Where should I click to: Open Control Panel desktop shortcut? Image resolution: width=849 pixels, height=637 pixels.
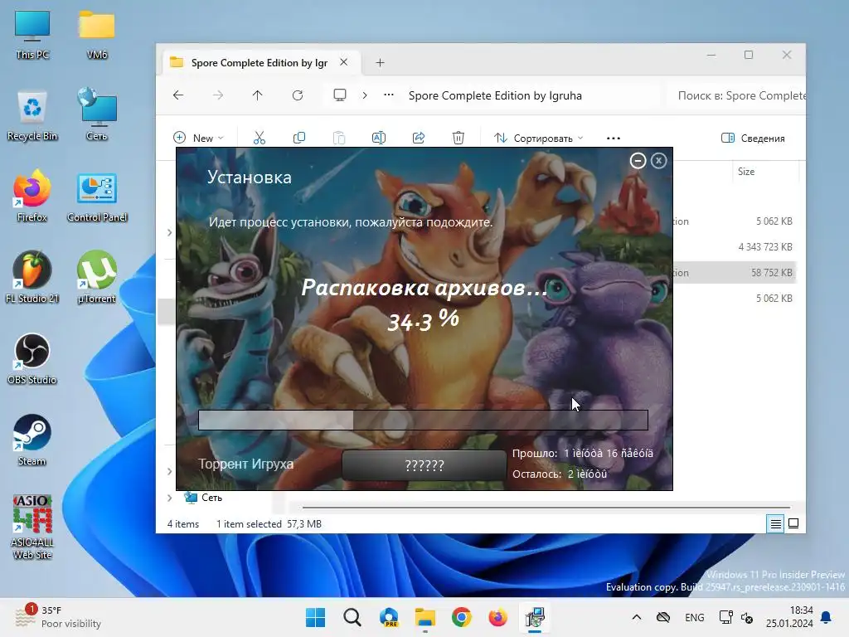click(x=97, y=196)
